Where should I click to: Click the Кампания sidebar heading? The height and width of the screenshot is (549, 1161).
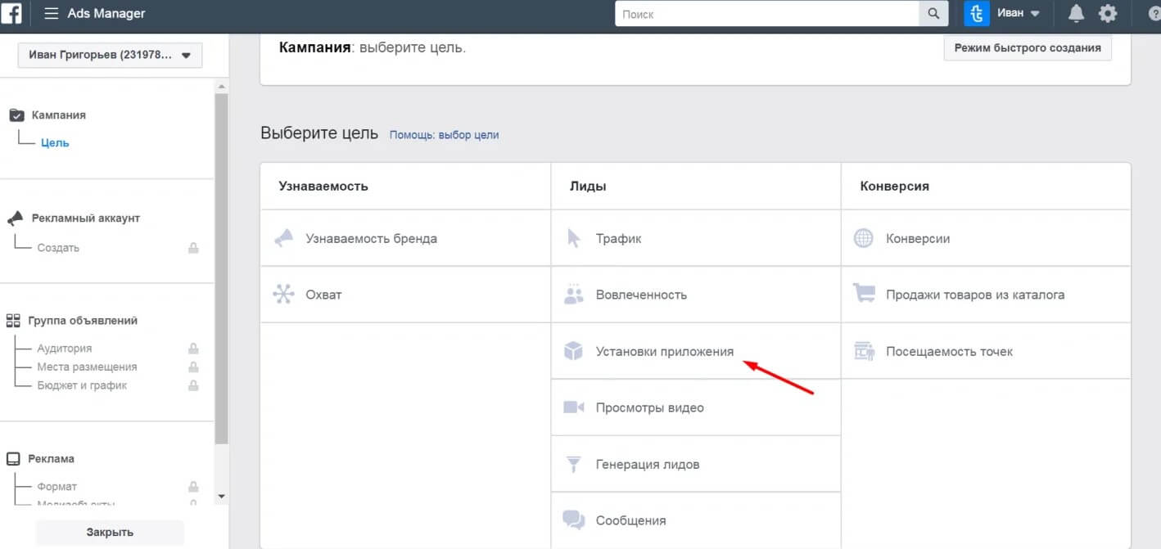(59, 115)
